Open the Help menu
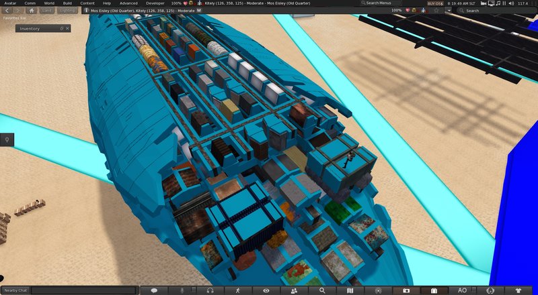This screenshot has width=538, height=295. pyautogui.click(x=107, y=3)
